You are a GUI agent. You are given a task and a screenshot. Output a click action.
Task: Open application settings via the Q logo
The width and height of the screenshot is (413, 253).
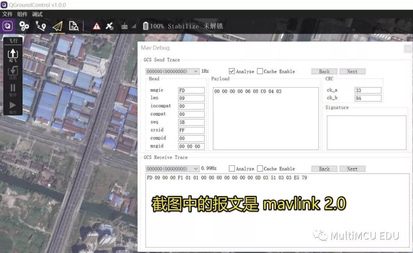pos(7,26)
